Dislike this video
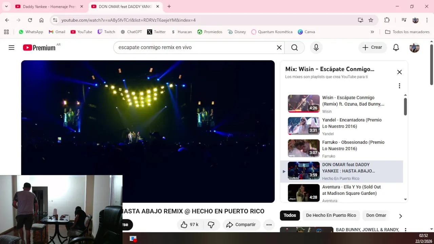Image resolution: width=434 pixels, height=244 pixels. (211, 224)
